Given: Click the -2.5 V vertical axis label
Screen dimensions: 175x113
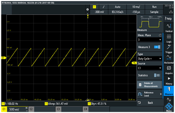Looking at the screenshot, I should click(x=9, y=99).
